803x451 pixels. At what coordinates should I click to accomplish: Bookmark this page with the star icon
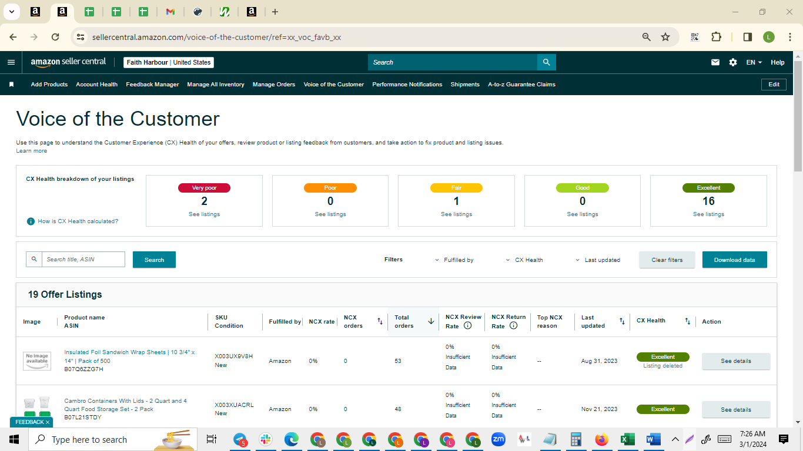[665, 37]
